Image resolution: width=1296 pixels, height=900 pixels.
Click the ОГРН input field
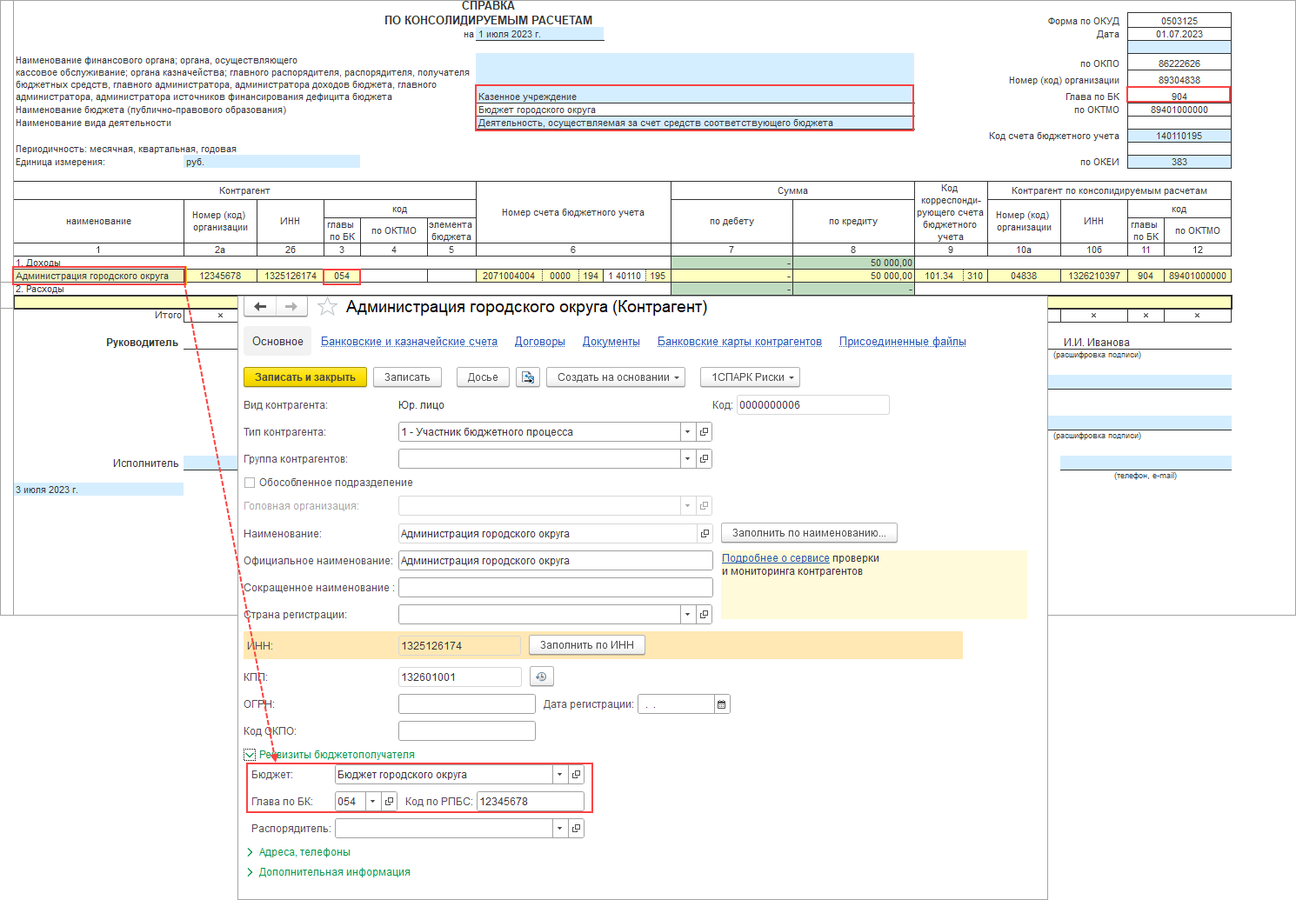coord(466,704)
